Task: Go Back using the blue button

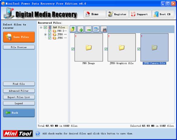Action: tap(19, 113)
